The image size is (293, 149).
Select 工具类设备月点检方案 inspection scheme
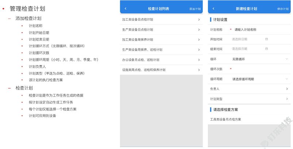coord(249,120)
